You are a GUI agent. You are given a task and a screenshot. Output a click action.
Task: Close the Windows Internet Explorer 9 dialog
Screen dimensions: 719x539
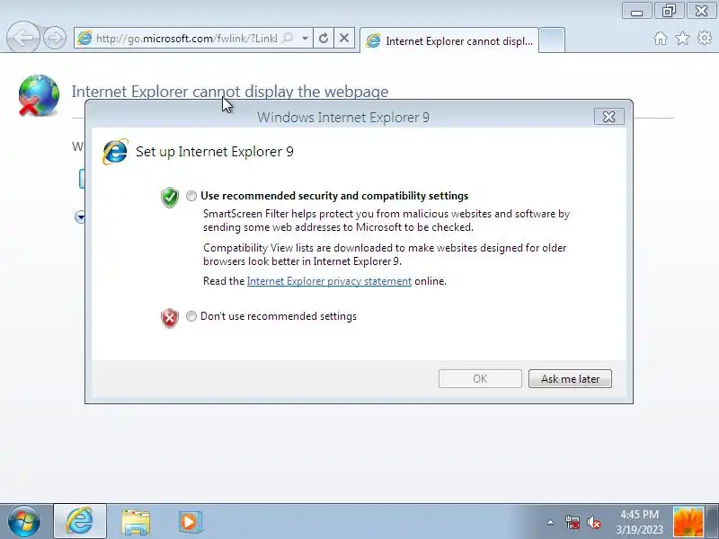point(609,117)
